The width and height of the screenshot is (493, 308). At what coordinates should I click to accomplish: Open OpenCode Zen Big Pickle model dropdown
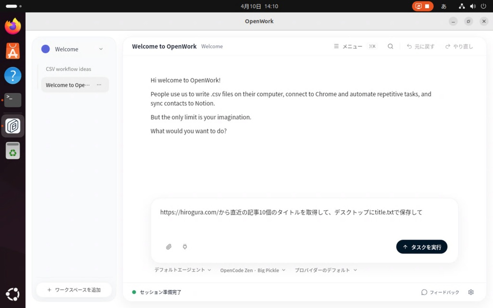click(x=252, y=270)
